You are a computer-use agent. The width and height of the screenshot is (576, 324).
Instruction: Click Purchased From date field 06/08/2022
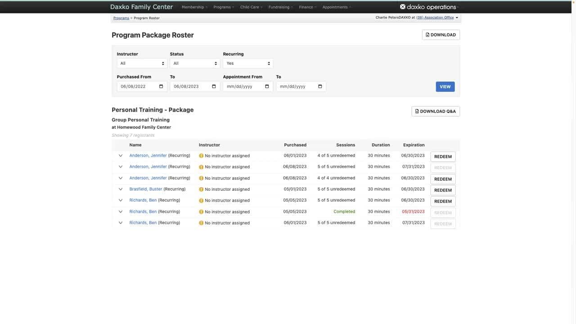(x=142, y=86)
